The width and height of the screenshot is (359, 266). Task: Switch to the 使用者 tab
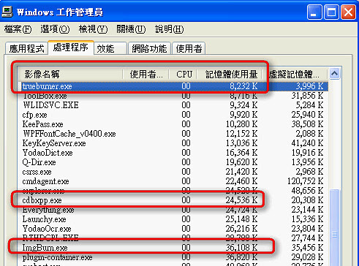189,48
